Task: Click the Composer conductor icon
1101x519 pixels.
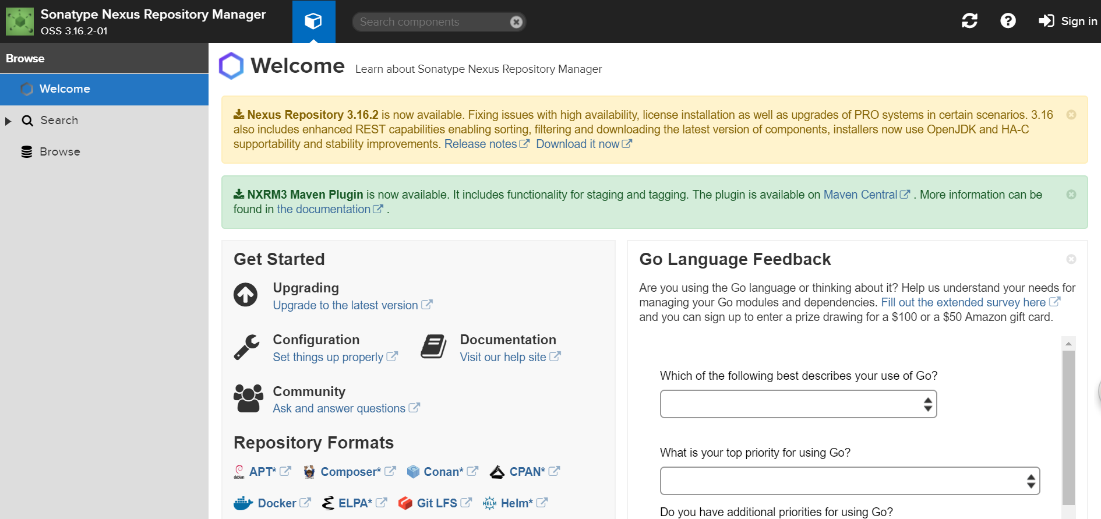Action: pyautogui.click(x=309, y=472)
